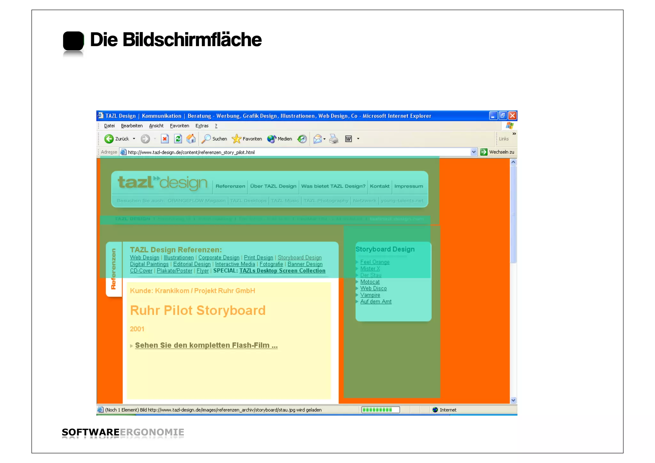Open the Auf dem Amt storyboard link
The width and height of the screenshot is (655, 463).
tap(376, 302)
